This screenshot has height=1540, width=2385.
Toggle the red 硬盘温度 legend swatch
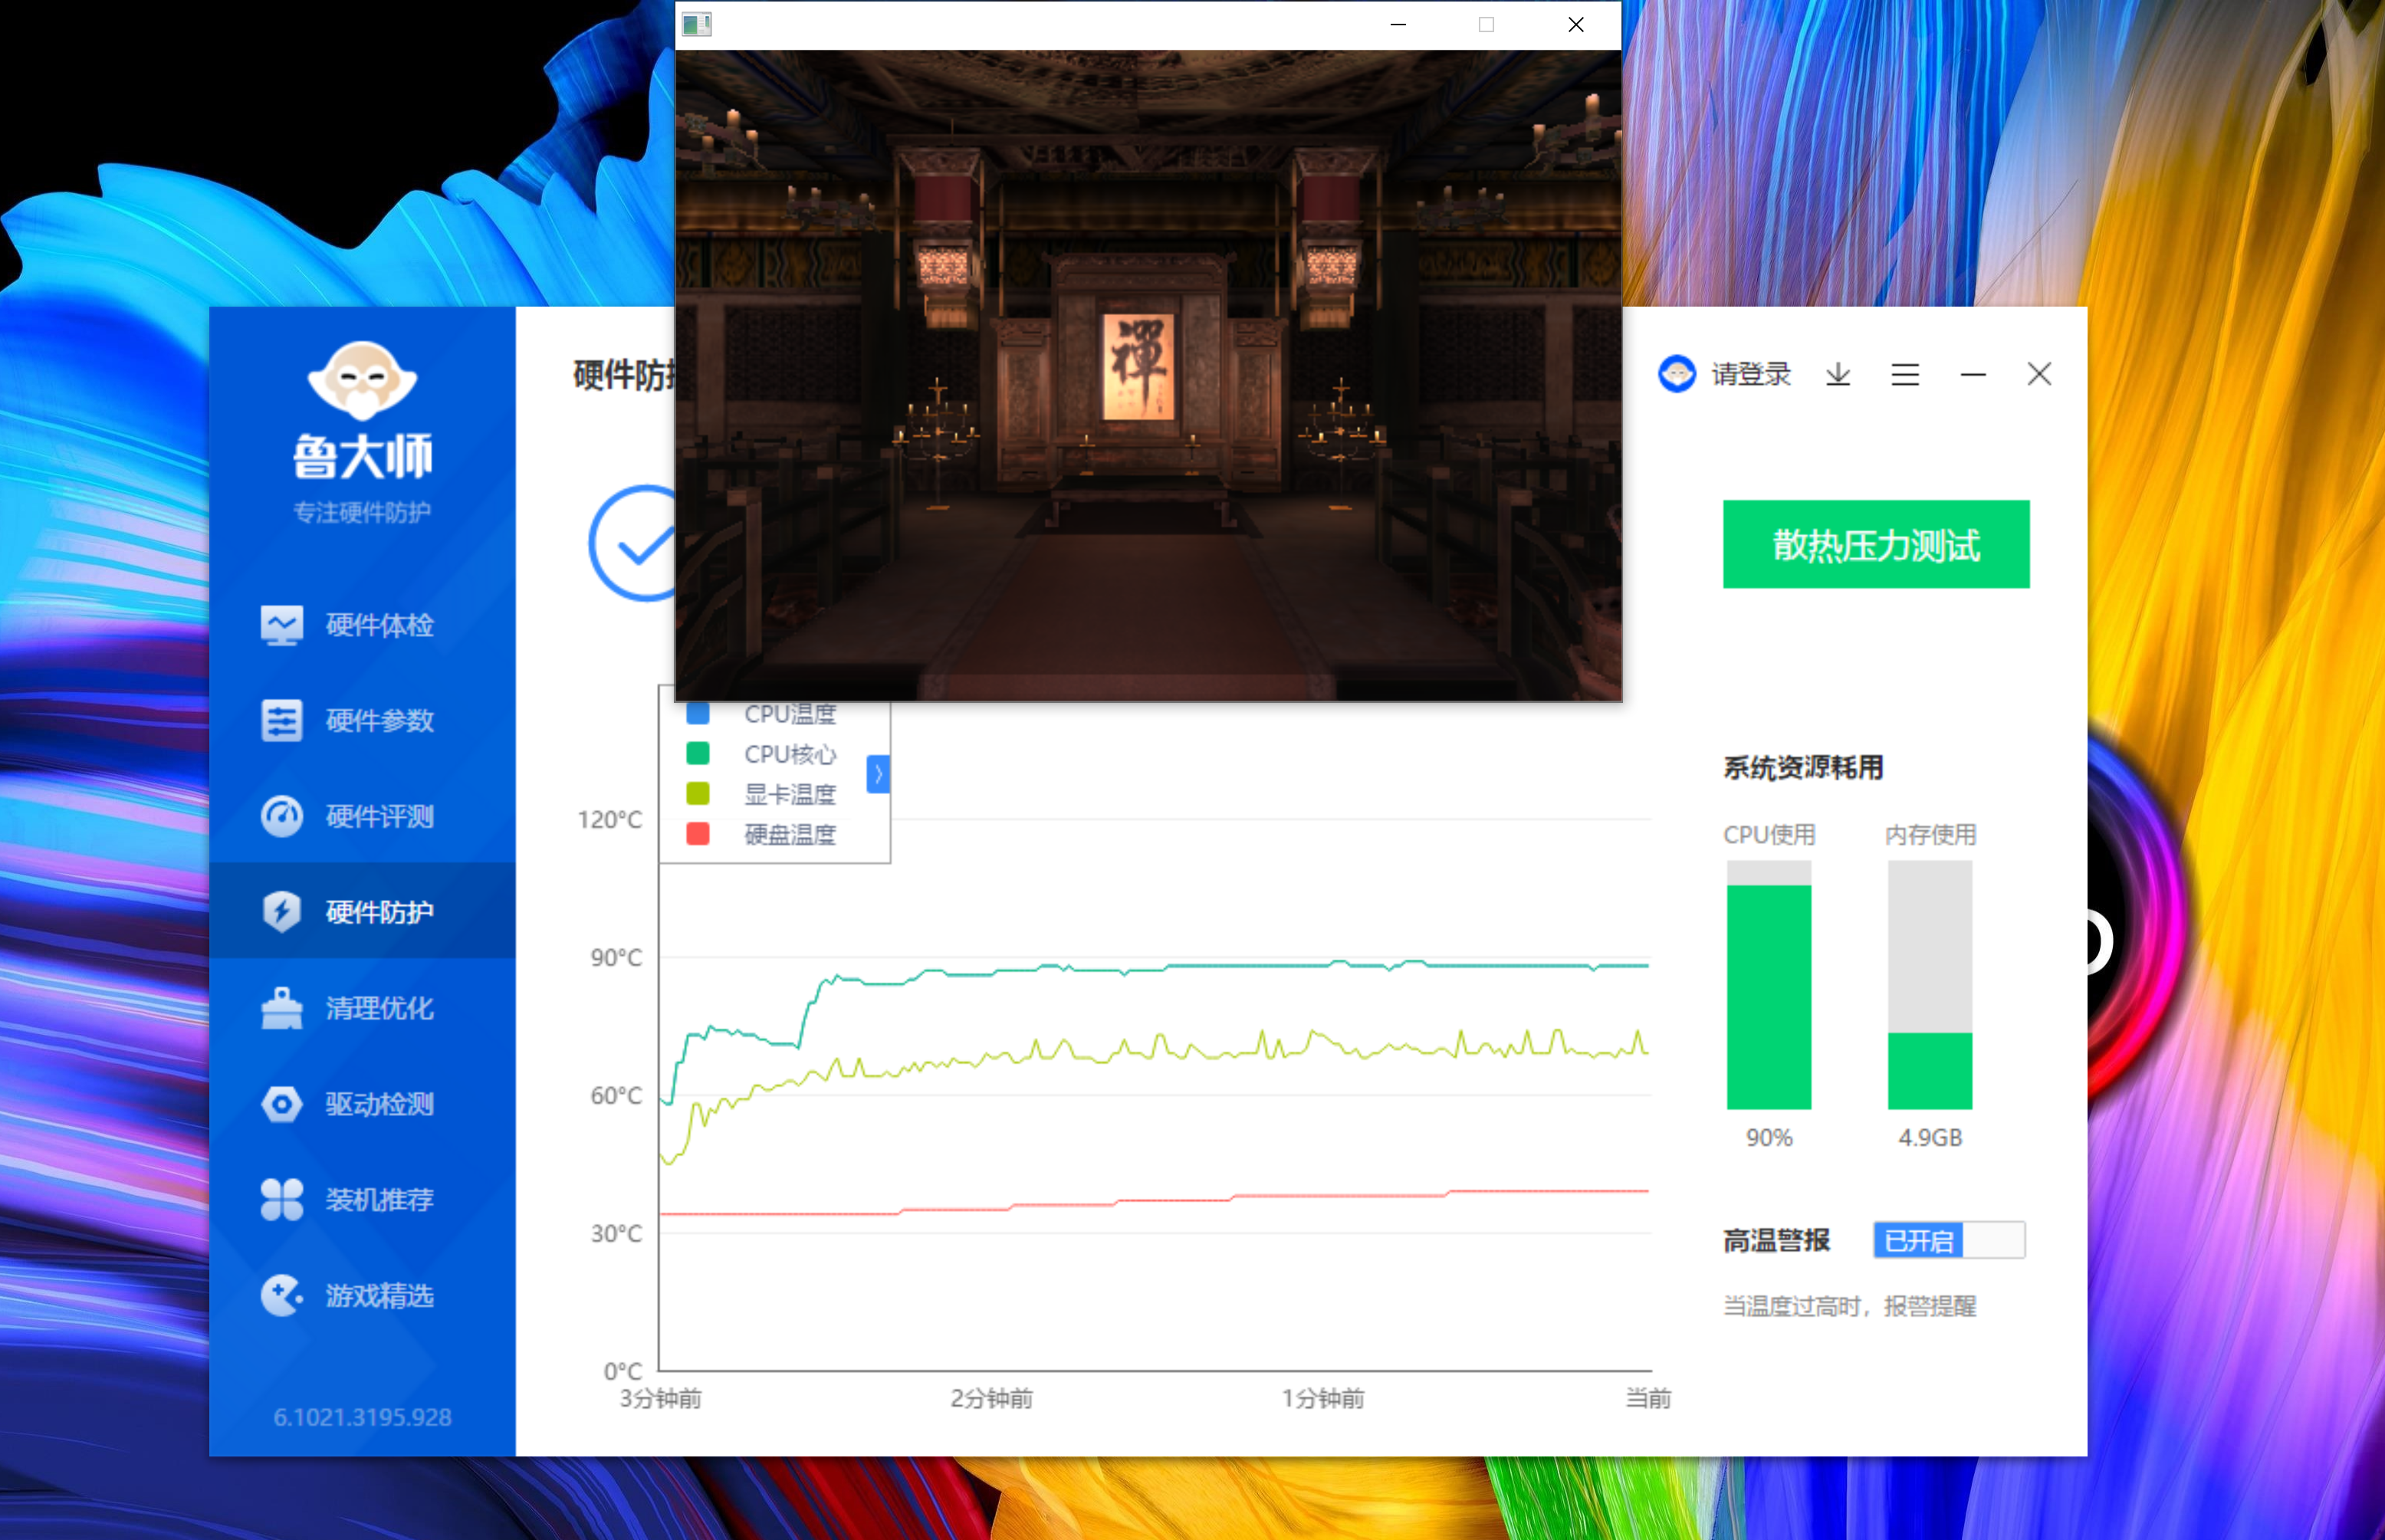click(x=698, y=833)
